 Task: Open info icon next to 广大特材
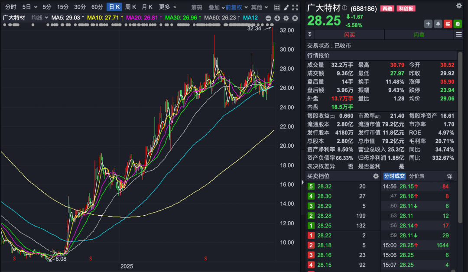click(344, 8)
